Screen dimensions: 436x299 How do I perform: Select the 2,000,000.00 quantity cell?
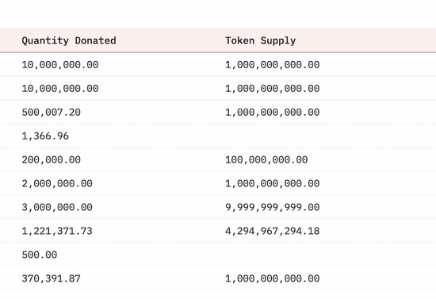57,183
